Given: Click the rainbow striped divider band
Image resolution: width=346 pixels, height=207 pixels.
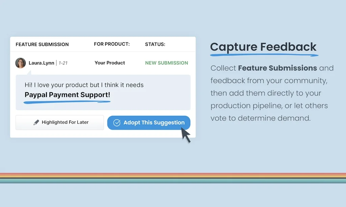Looking at the screenshot, I should (173, 178).
